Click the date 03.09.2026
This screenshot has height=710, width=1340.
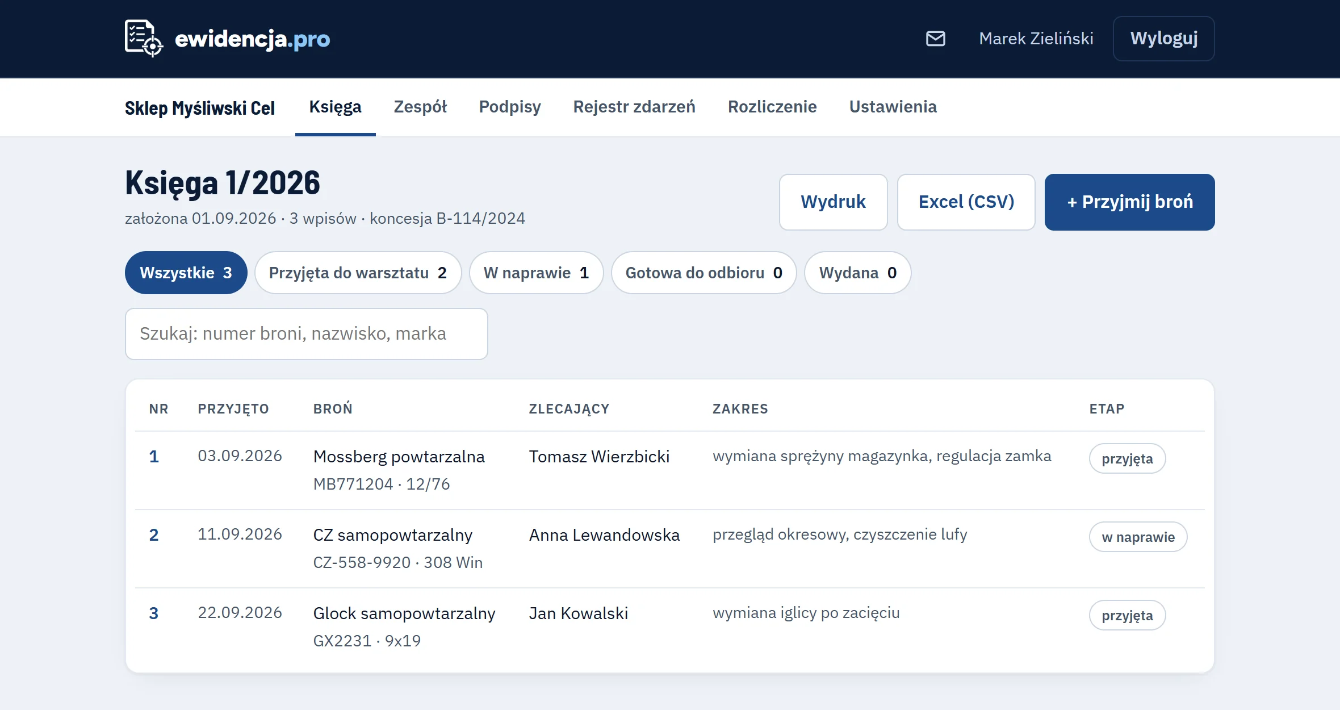click(x=240, y=456)
